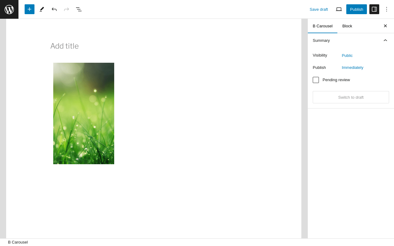
Task: Open publish date via Immediately link
Action: 352,68
